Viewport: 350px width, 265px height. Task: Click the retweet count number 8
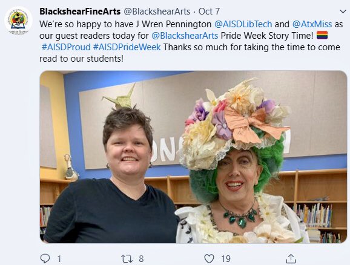pyautogui.click(x=141, y=259)
